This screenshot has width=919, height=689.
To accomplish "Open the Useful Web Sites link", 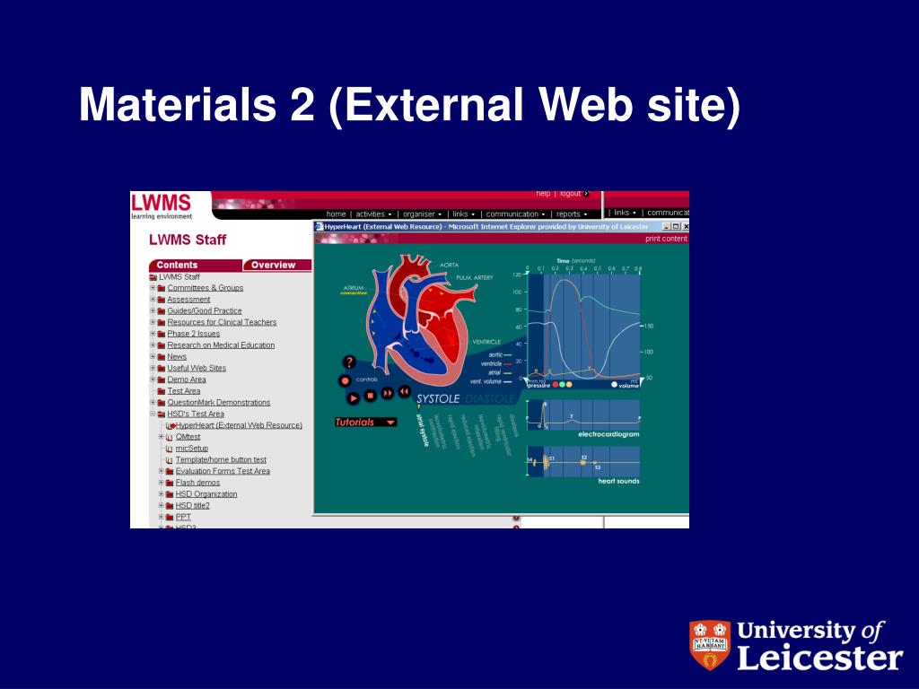I will pos(197,368).
